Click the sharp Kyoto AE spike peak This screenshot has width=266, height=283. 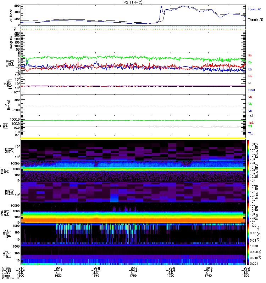pyautogui.click(x=161, y=6)
